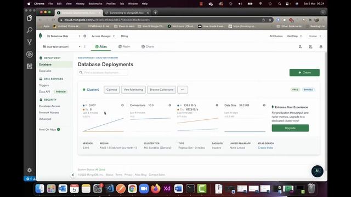Switch to Charts tab
The height and width of the screenshot is (197, 351).
(x=148, y=47)
